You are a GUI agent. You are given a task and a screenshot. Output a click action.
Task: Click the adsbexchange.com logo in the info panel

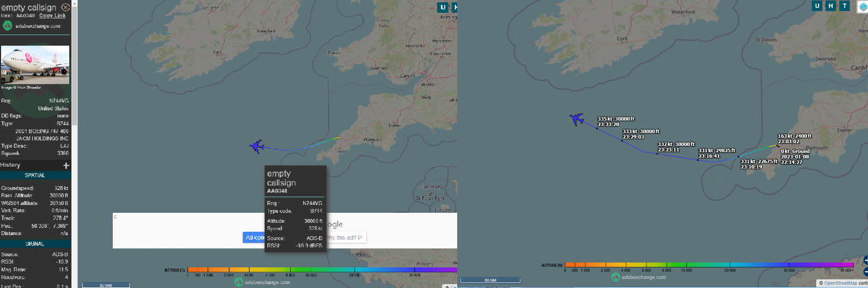pos(8,26)
